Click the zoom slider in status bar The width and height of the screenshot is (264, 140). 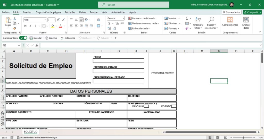tap(243, 137)
